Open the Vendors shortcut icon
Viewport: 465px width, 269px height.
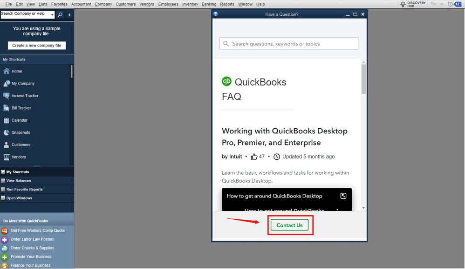(x=6, y=157)
